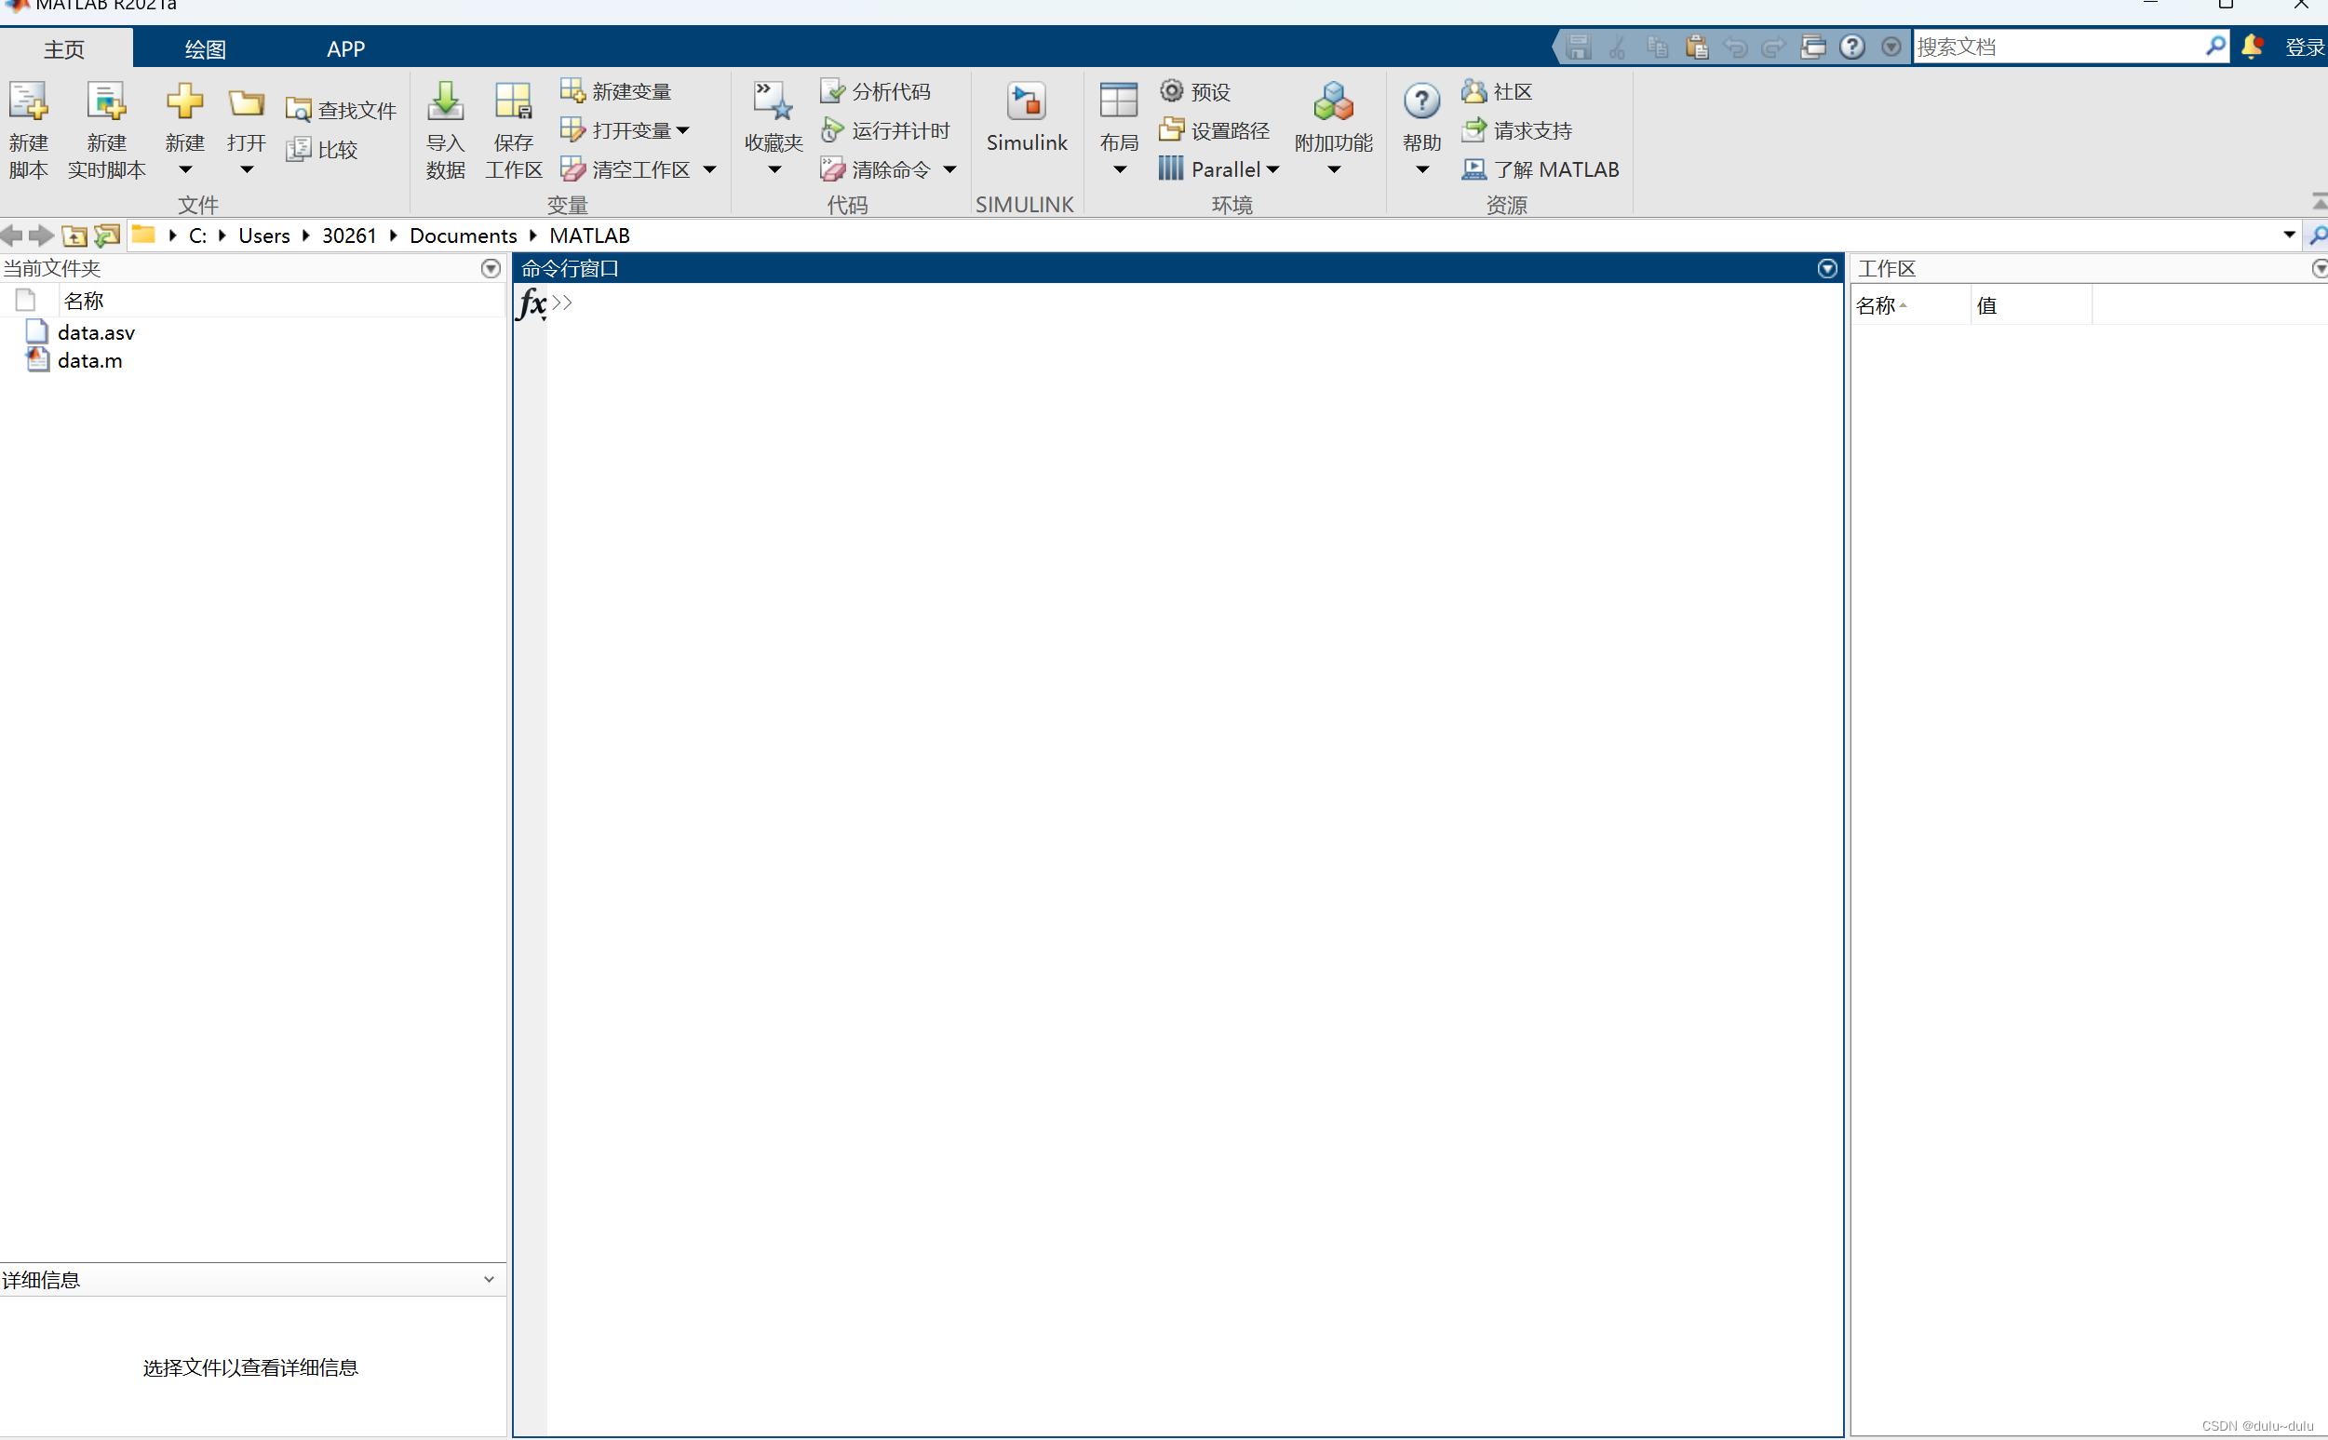The height and width of the screenshot is (1440, 2328).
Task: Click the fx function browser icon
Action: click(x=532, y=303)
